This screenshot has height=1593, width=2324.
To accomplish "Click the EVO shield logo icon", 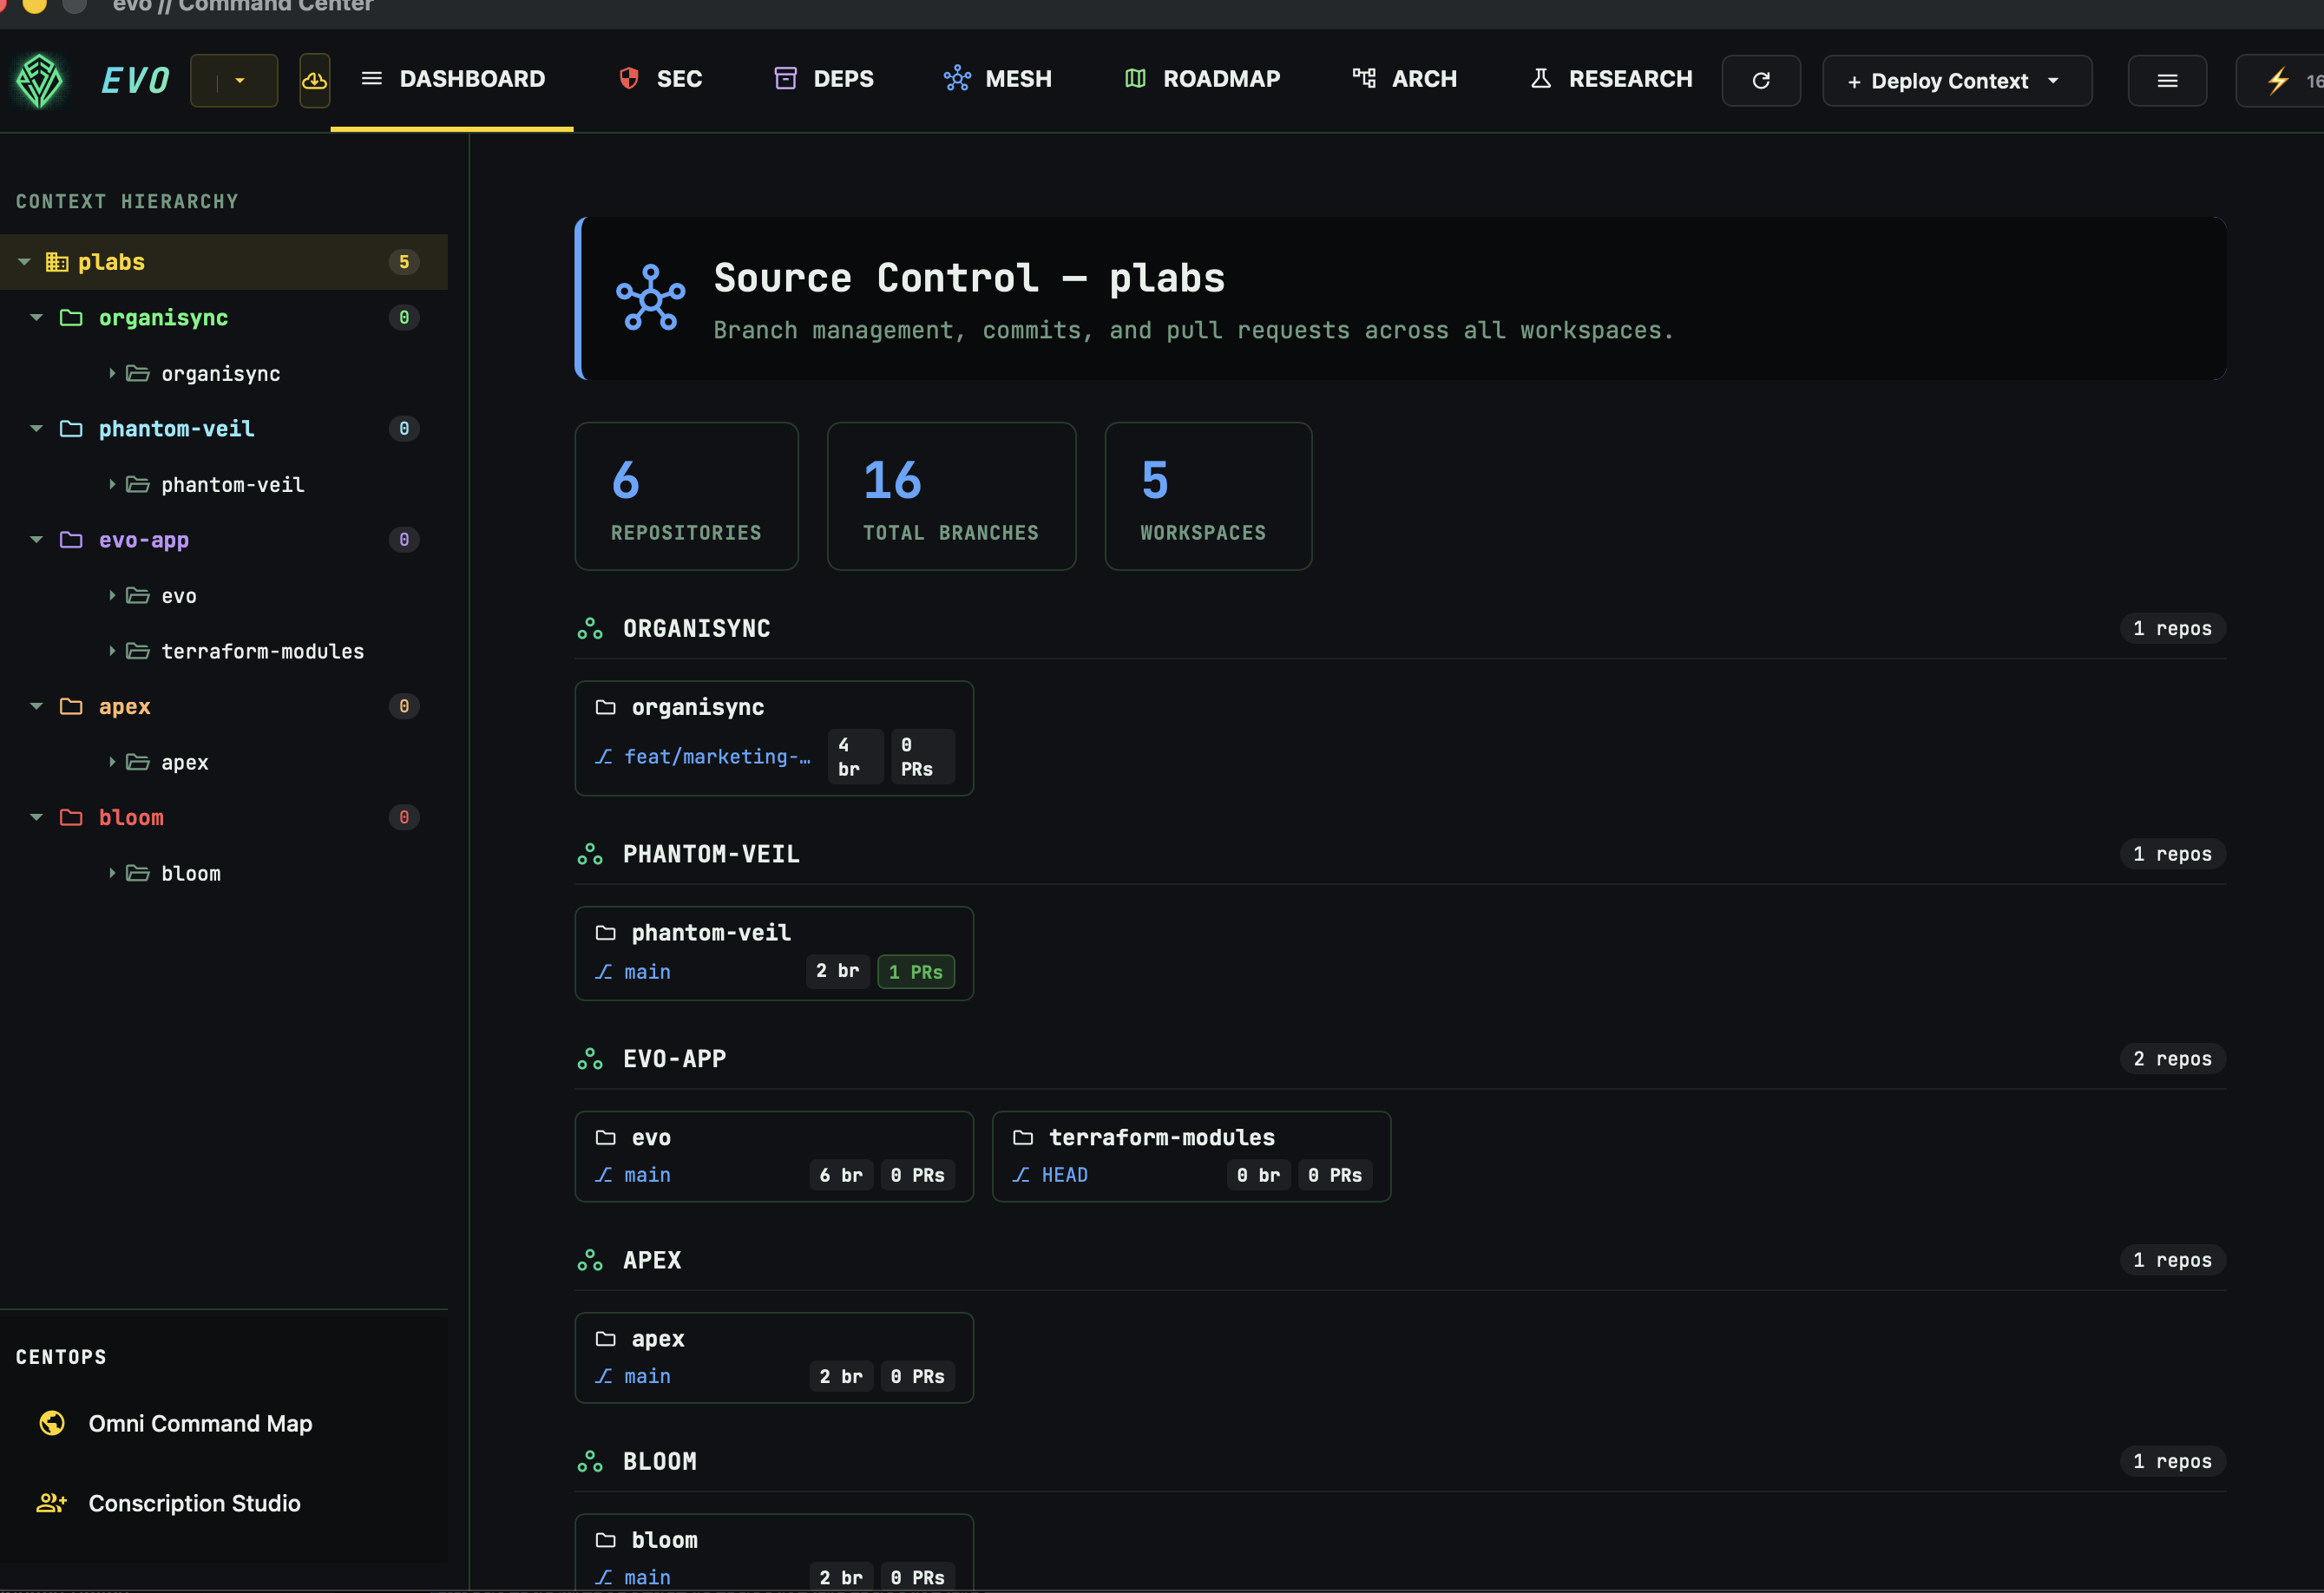I will [x=40, y=80].
